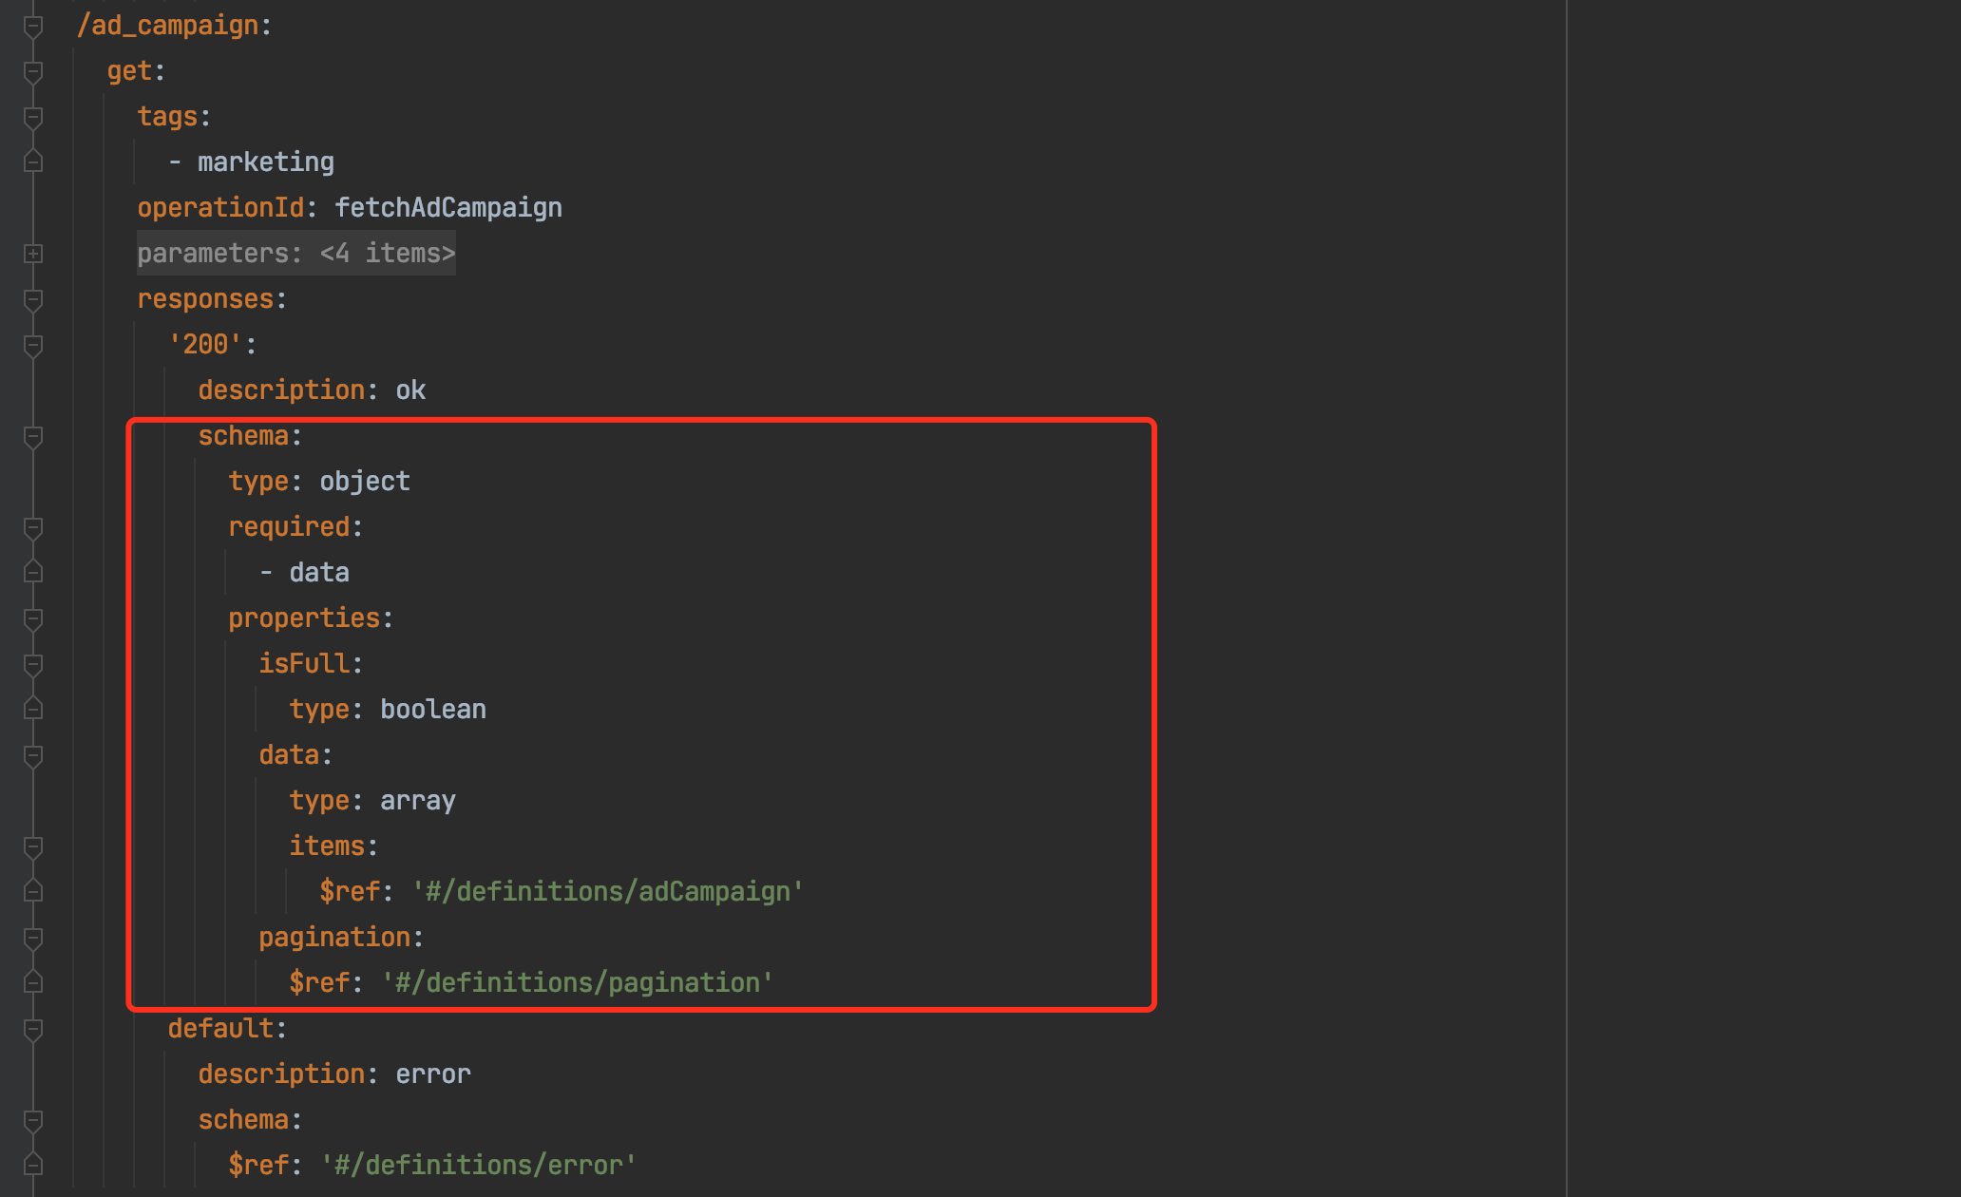The image size is (1961, 1197).
Task: Click fold-end marker beside adCampaign $ref line
Action: coord(33,890)
